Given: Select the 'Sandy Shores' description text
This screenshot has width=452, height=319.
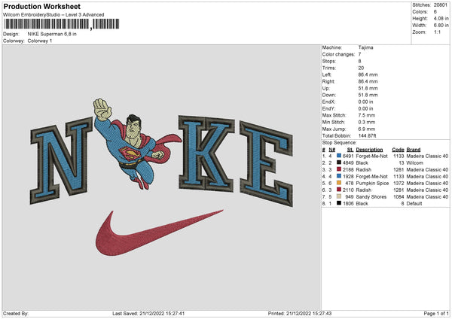Looking at the screenshot, I should coord(371,196).
